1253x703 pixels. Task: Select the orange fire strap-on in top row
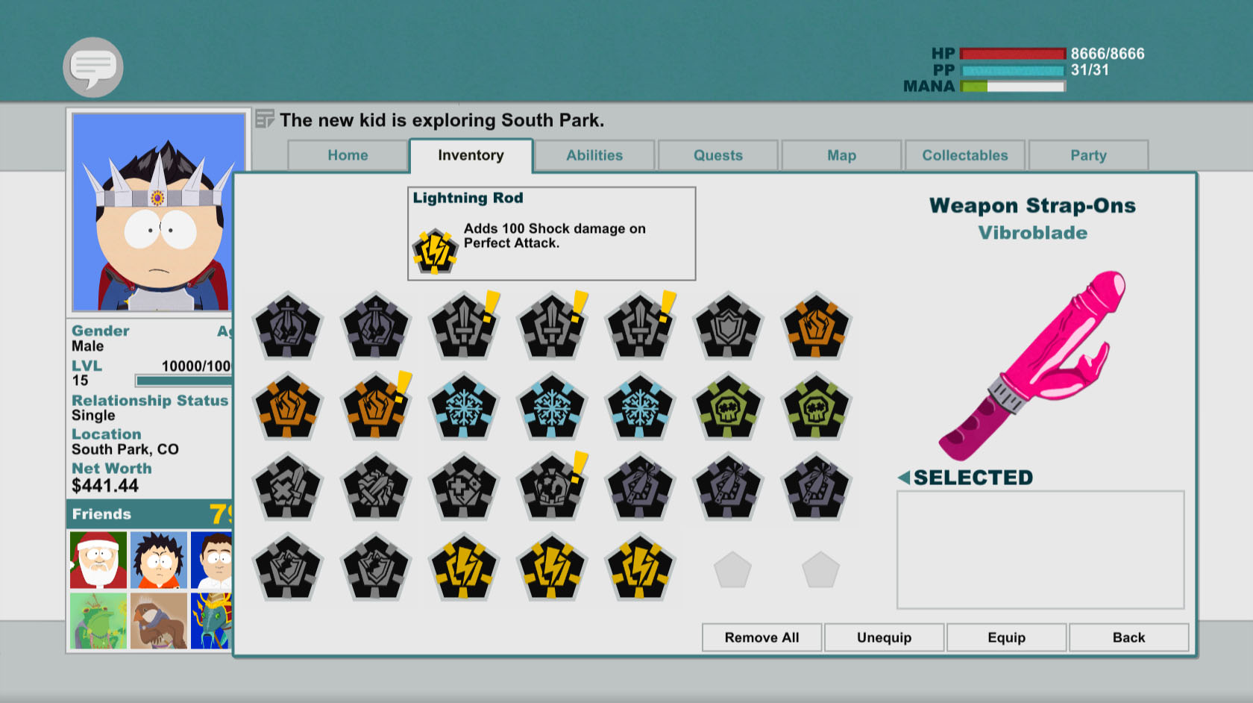click(816, 326)
